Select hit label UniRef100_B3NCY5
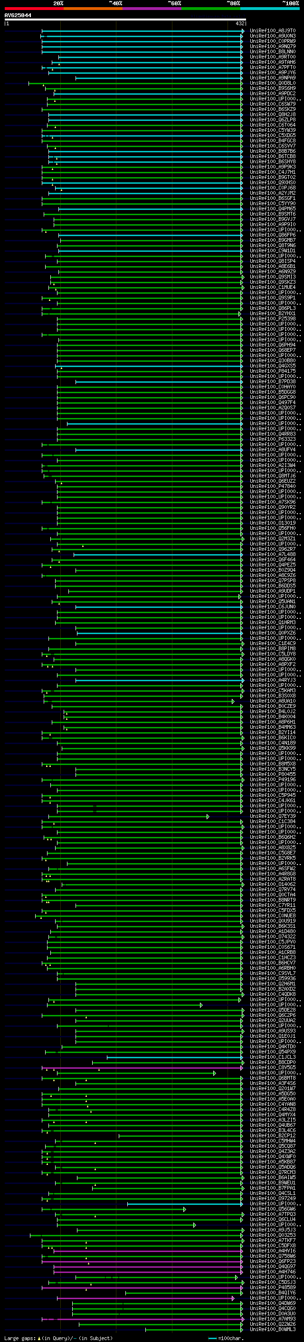 [273, 769]
